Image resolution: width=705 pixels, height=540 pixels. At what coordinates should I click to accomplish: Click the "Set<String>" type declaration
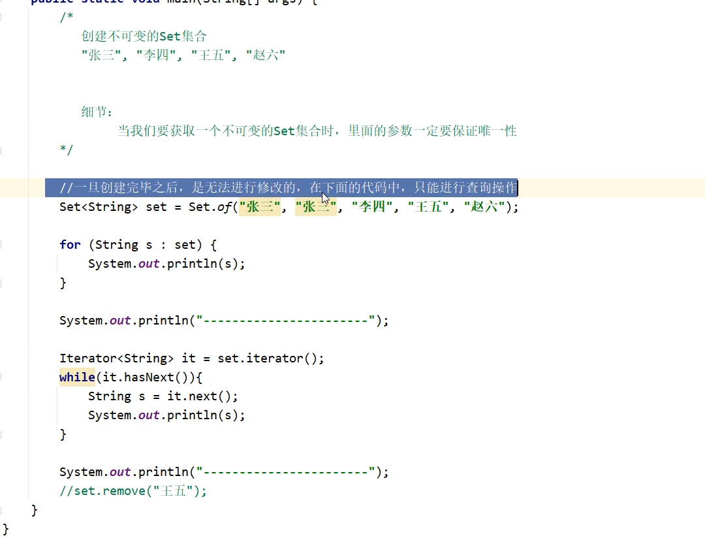[99, 207]
